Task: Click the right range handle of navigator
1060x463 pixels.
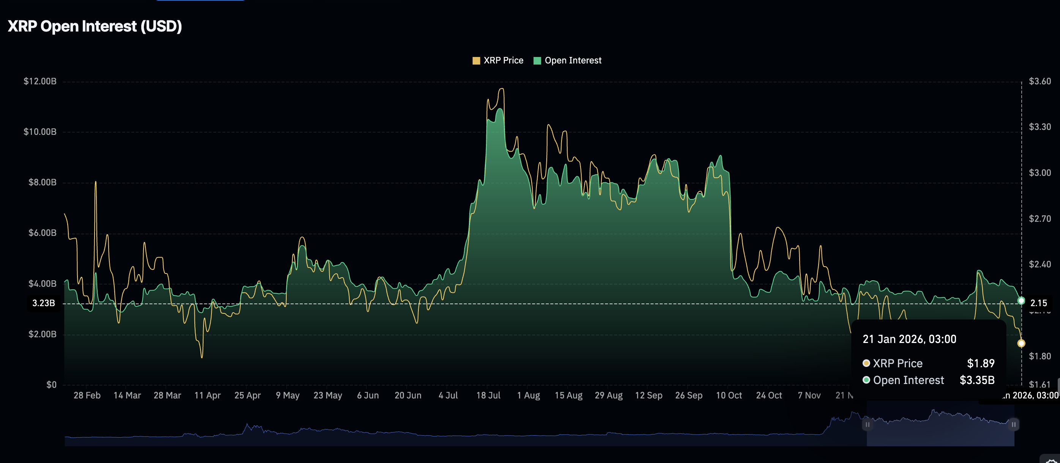Action: click(x=1014, y=424)
